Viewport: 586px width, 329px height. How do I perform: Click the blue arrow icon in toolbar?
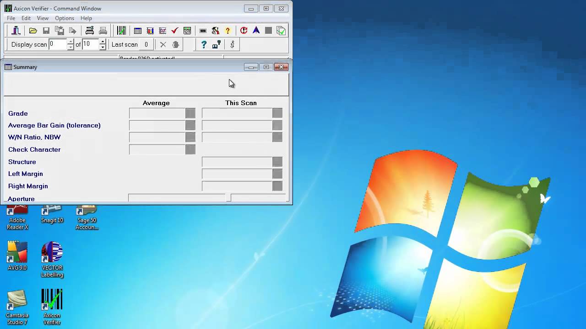256,31
